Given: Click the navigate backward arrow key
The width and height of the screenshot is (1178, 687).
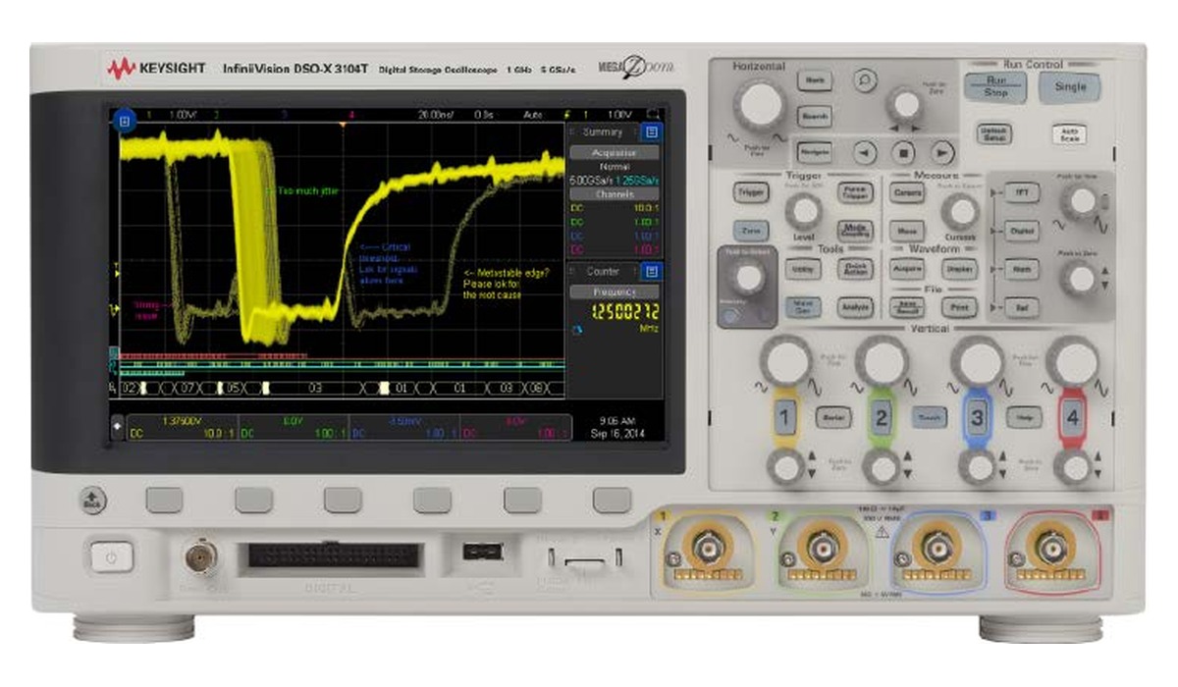Looking at the screenshot, I should point(864,152).
